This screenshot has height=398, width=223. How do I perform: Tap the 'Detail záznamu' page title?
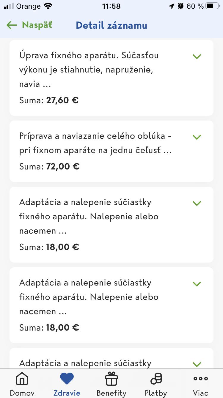[x=111, y=25]
